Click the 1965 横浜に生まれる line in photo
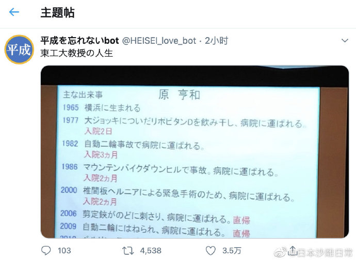The width and height of the screenshot is (356, 261). (102, 108)
